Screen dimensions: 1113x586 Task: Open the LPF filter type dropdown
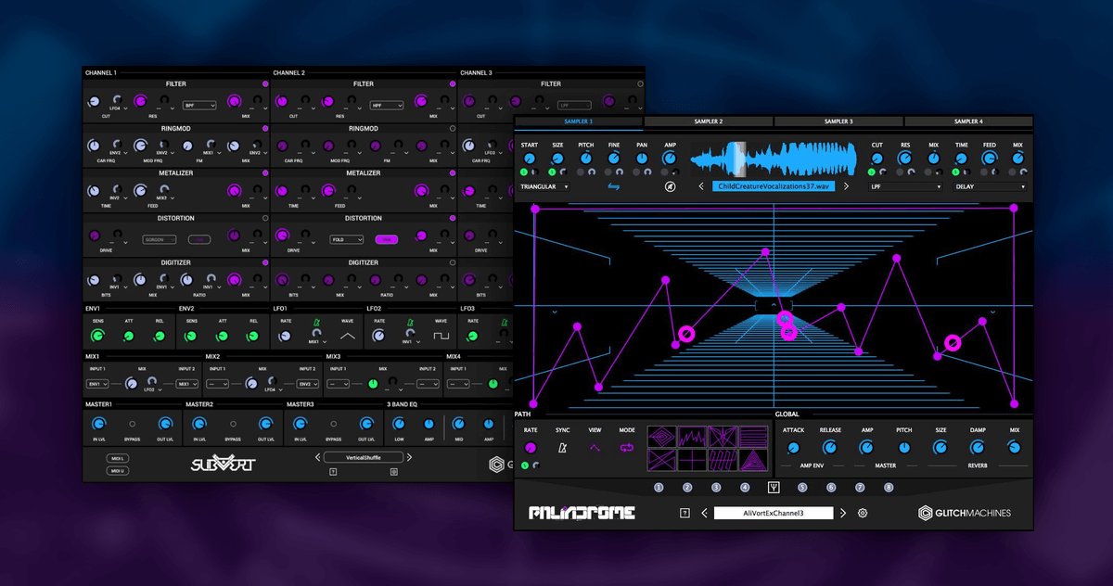tap(904, 186)
